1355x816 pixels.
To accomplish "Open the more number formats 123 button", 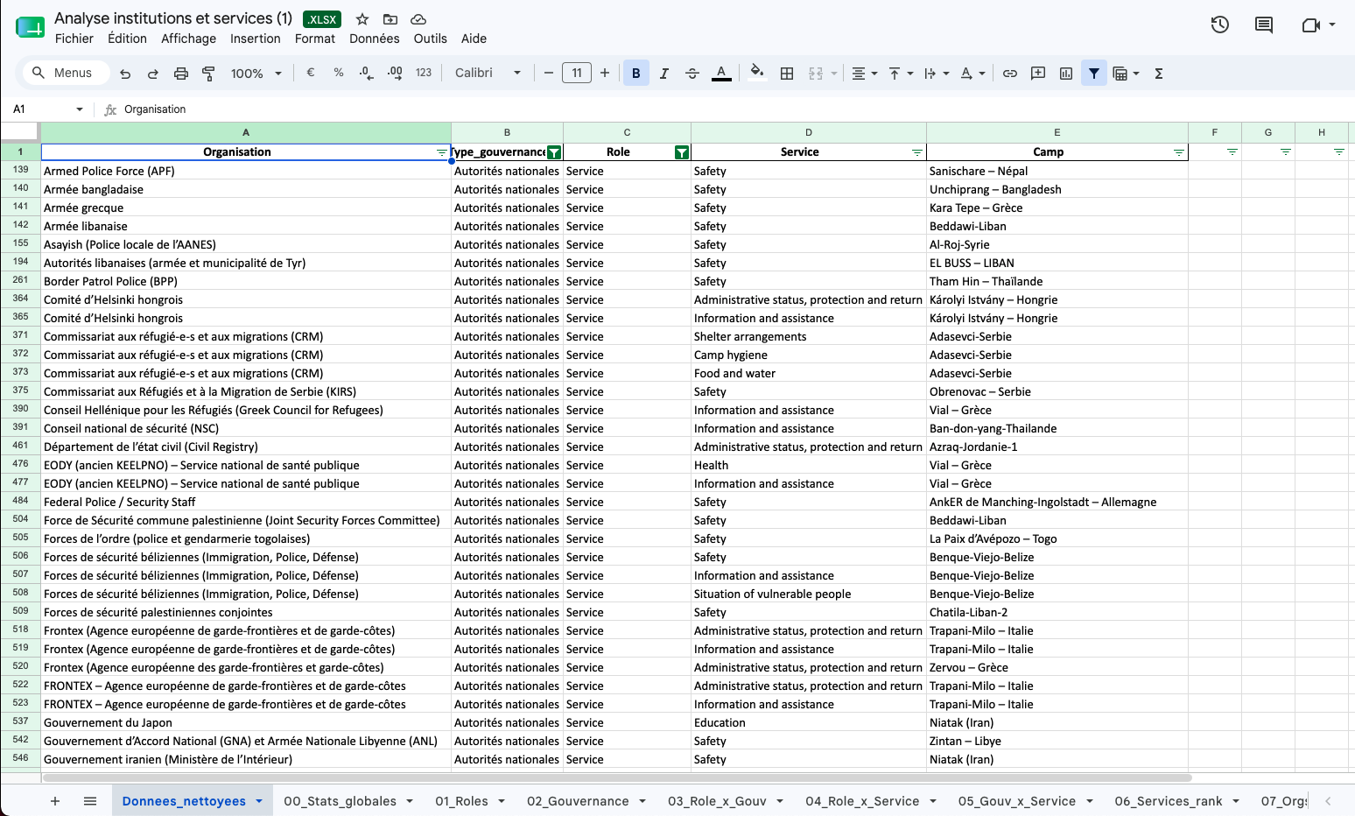I will point(424,73).
